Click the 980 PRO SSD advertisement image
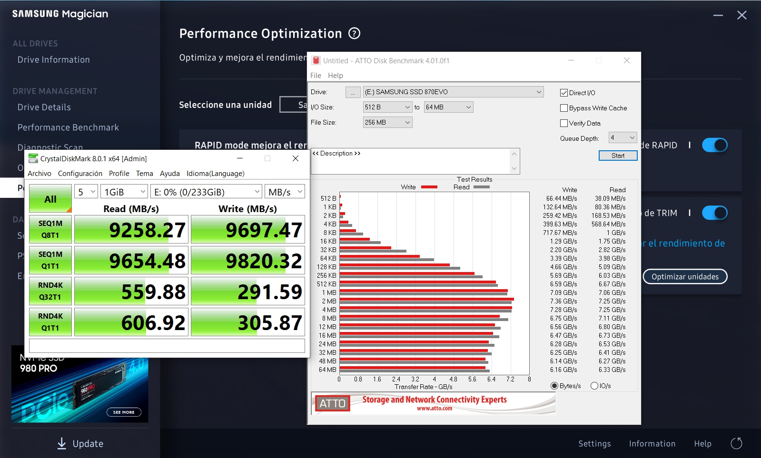761x458 pixels. click(80, 384)
